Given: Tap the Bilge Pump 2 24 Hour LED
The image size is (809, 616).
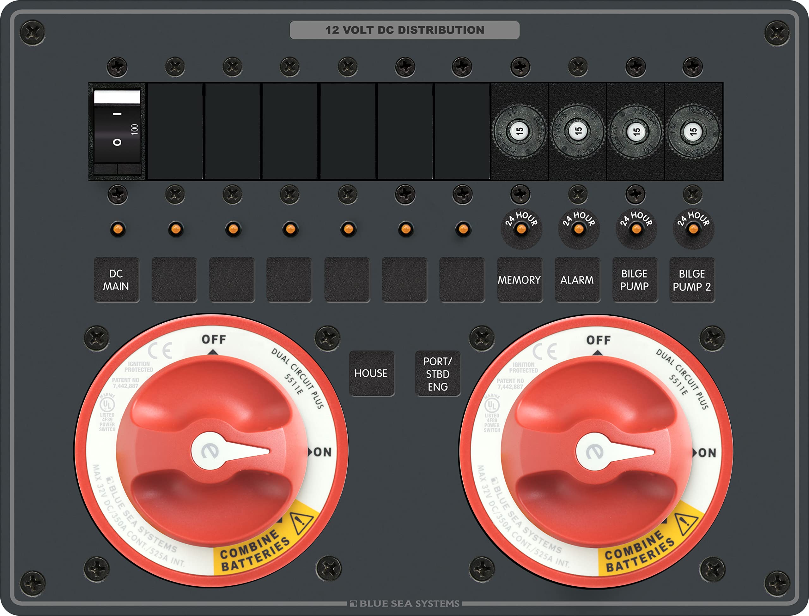Looking at the screenshot, I should coord(693,230).
